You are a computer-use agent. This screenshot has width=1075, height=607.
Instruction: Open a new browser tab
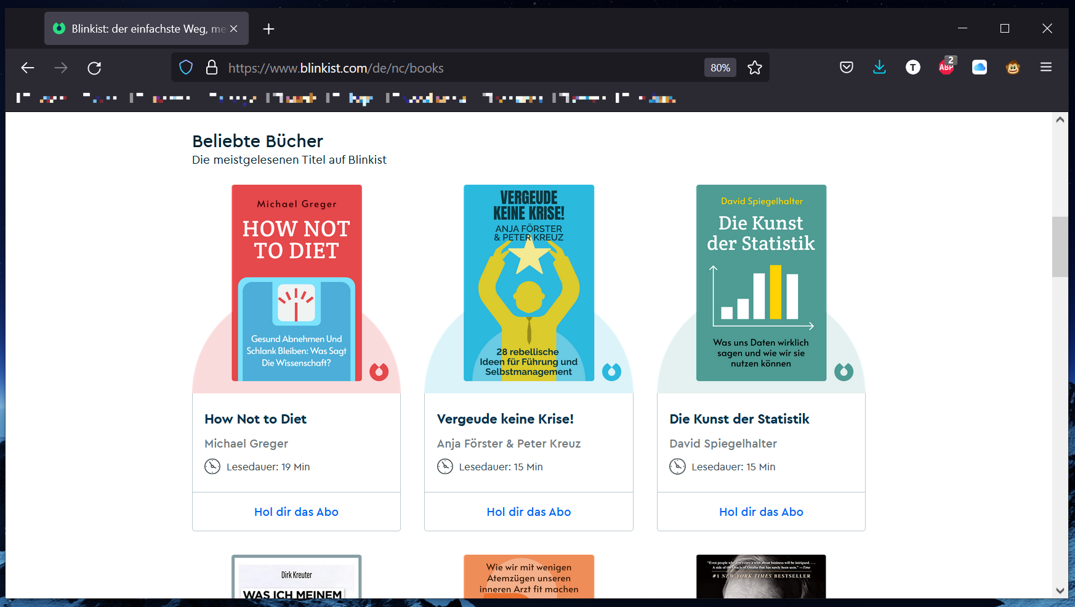pos(268,29)
